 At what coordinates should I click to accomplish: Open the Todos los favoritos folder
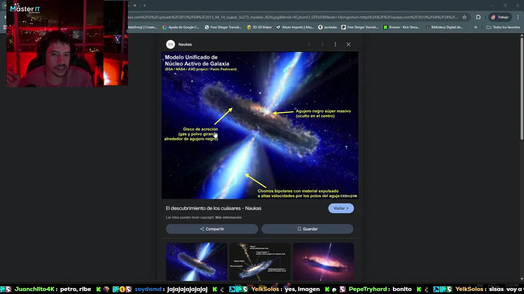[504, 27]
